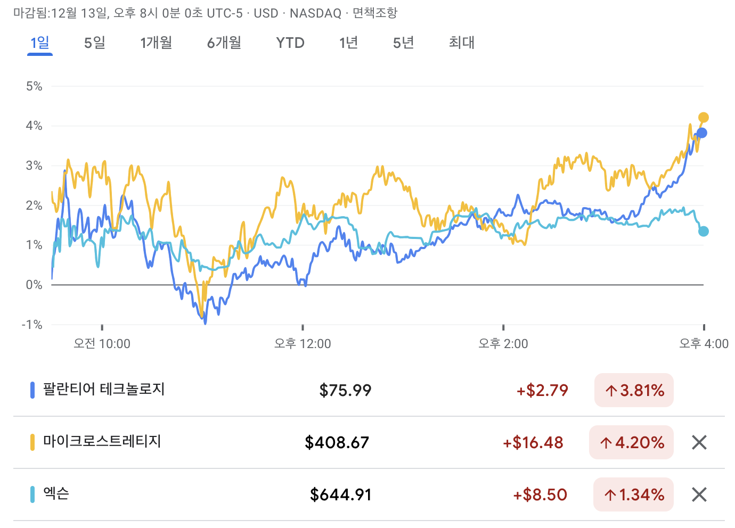Click the teal 엑슨 color marker
This screenshot has width=735, height=528.
pyautogui.click(x=32, y=494)
